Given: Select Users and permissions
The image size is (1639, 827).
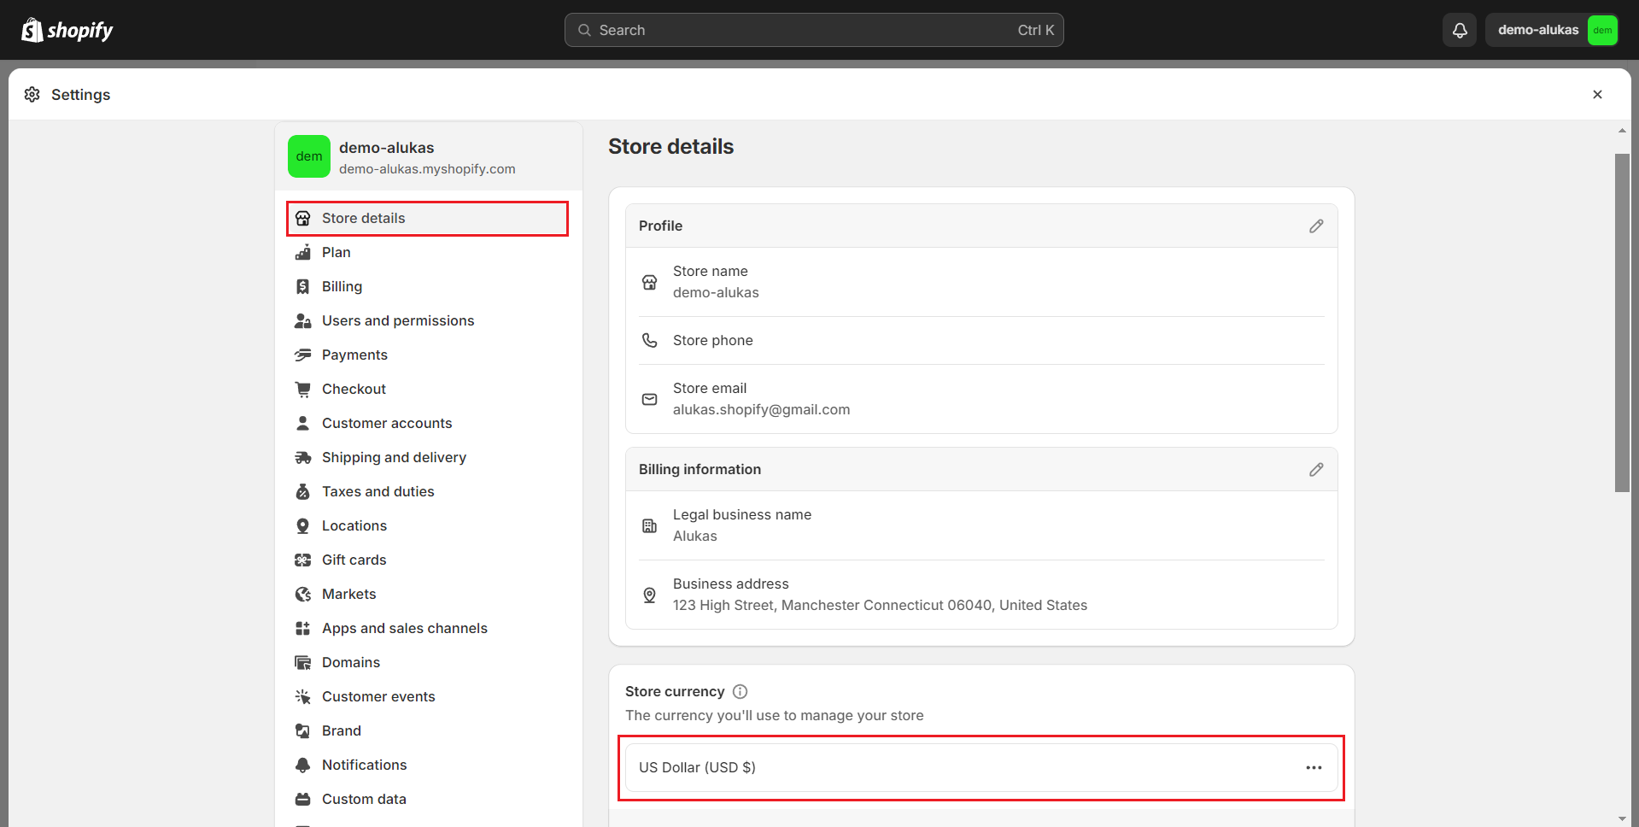Looking at the screenshot, I should pyautogui.click(x=398, y=320).
